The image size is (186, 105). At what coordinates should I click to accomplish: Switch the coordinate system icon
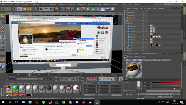click(56, 9)
